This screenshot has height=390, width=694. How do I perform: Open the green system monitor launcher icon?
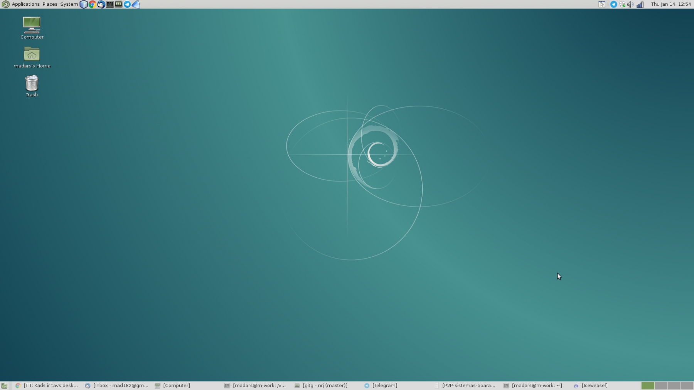click(x=118, y=4)
